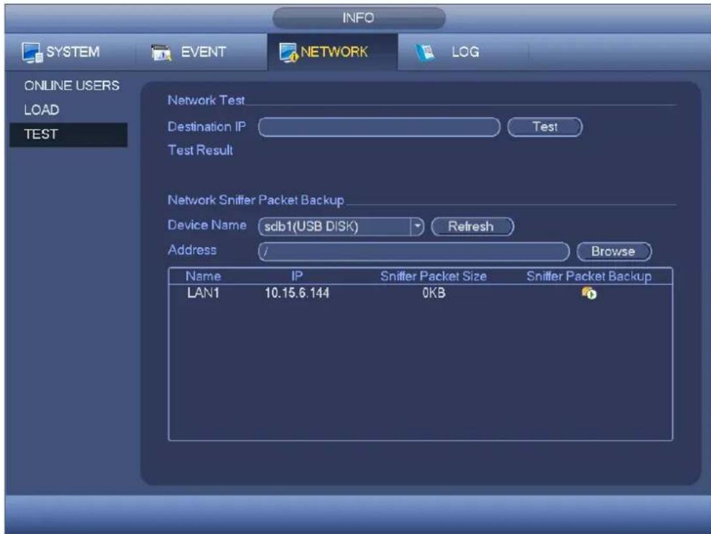Click the Test Result label
The width and height of the screenshot is (711, 534).
click(200, 150)
